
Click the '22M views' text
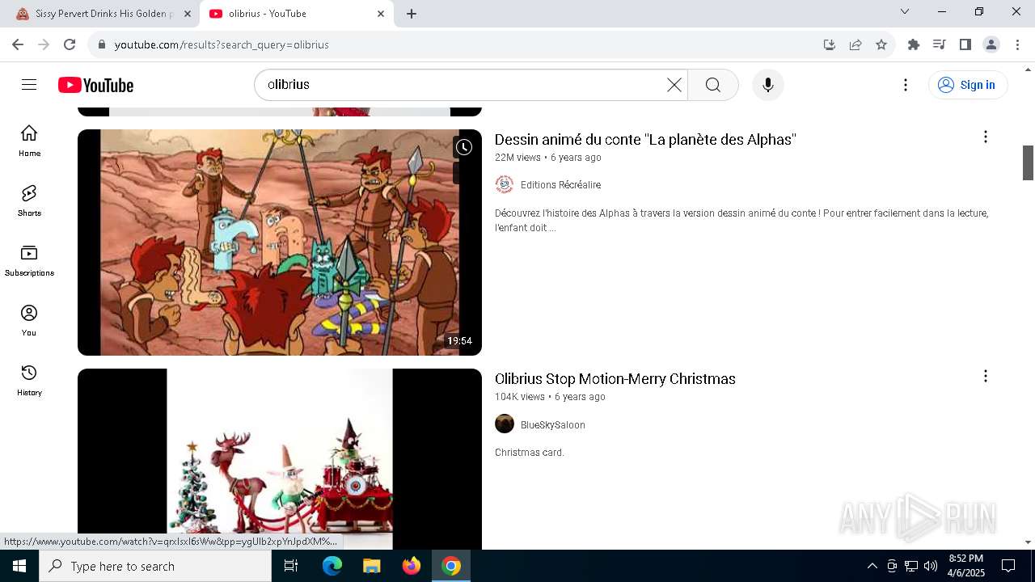point(517,158)
